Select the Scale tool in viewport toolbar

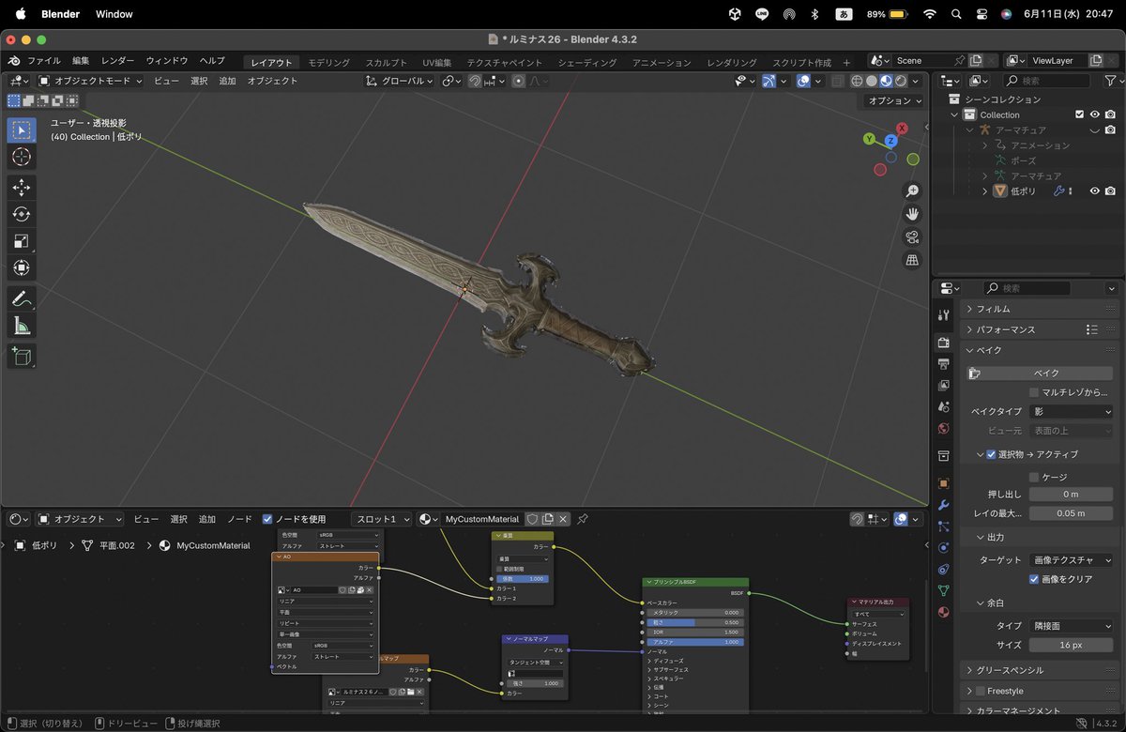click(x=22, y=241)
